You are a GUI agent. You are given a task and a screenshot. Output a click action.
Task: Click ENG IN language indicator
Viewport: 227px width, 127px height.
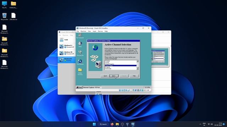(204, 124)
